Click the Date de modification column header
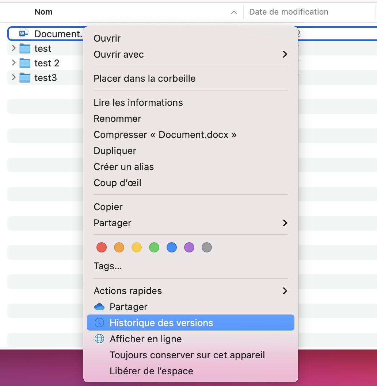The width and height of the screenshot is (377, 386). [x=289, y=12]
